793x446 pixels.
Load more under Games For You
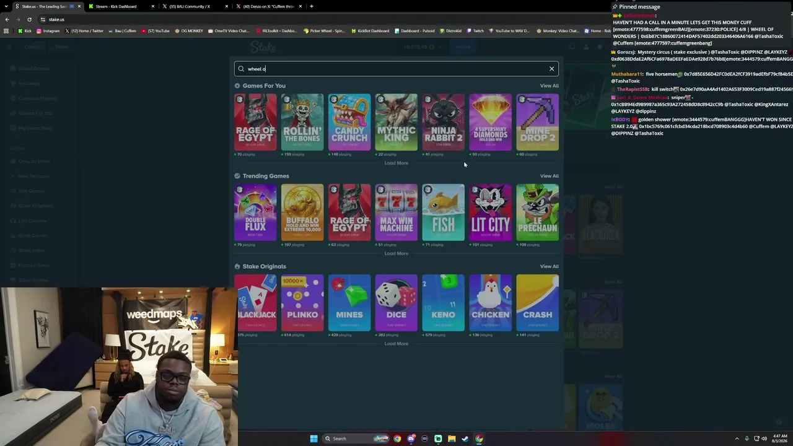coord(396,163)
